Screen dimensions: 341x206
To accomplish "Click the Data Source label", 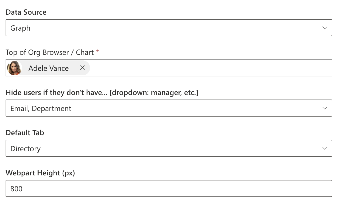I will point(26,12).
